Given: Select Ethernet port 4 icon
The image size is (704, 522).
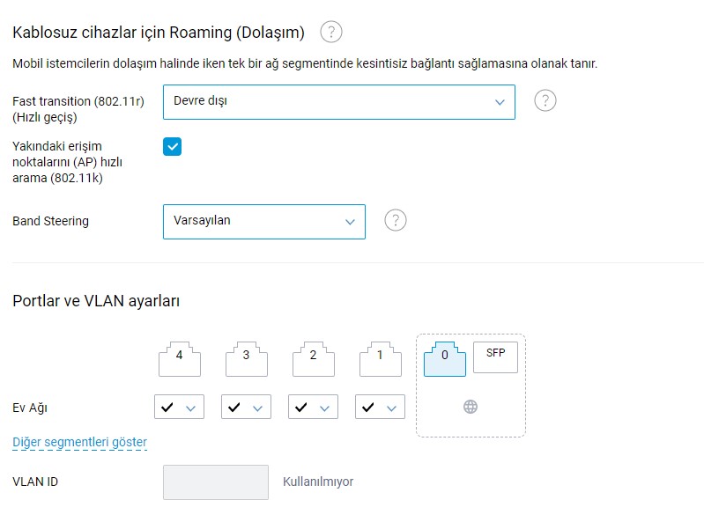Looking at the screenshot, I should (x=180, y=359).
